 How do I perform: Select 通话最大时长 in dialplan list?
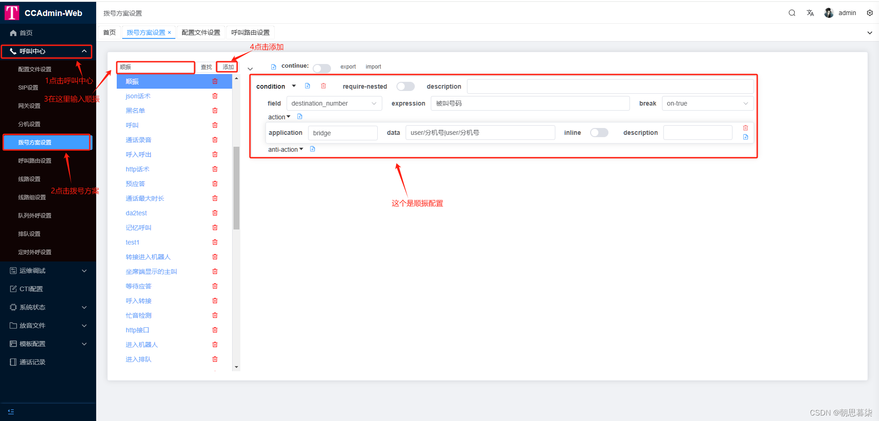pos(145,198)
